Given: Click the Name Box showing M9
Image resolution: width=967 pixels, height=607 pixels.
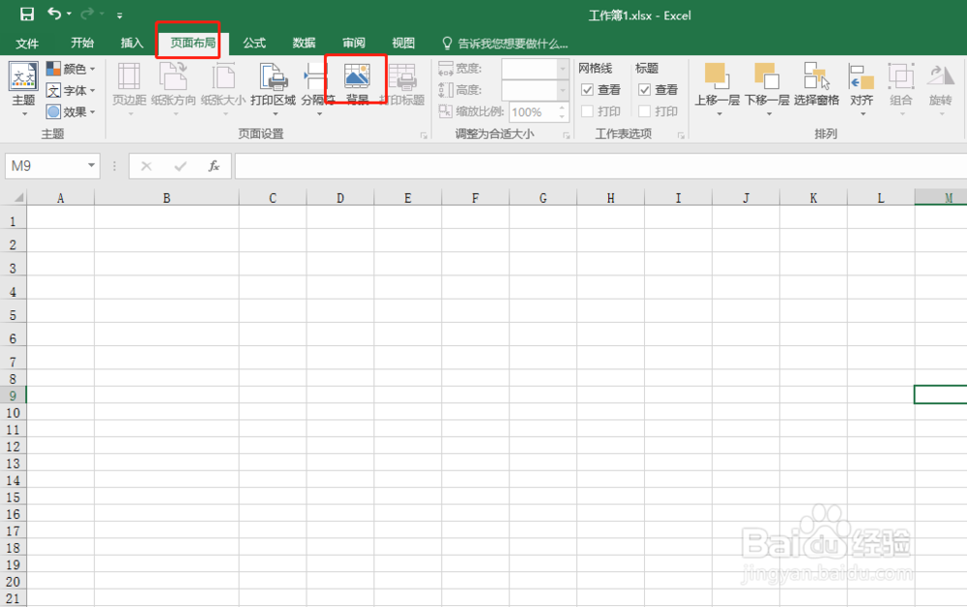Looking at the screenshot, I should click(44, 166).
